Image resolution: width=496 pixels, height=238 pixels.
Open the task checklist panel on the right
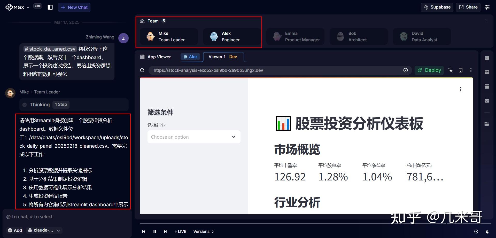tap(487, 72)
